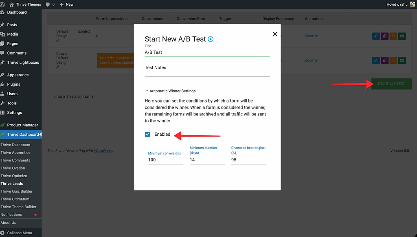
Task: Click the START A/B TEST button
Action: (391, 84)
